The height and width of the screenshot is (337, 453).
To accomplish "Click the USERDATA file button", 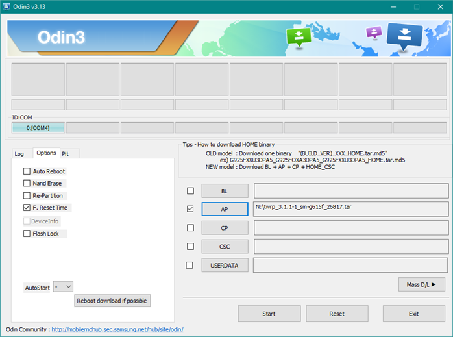I will (225, 266).
